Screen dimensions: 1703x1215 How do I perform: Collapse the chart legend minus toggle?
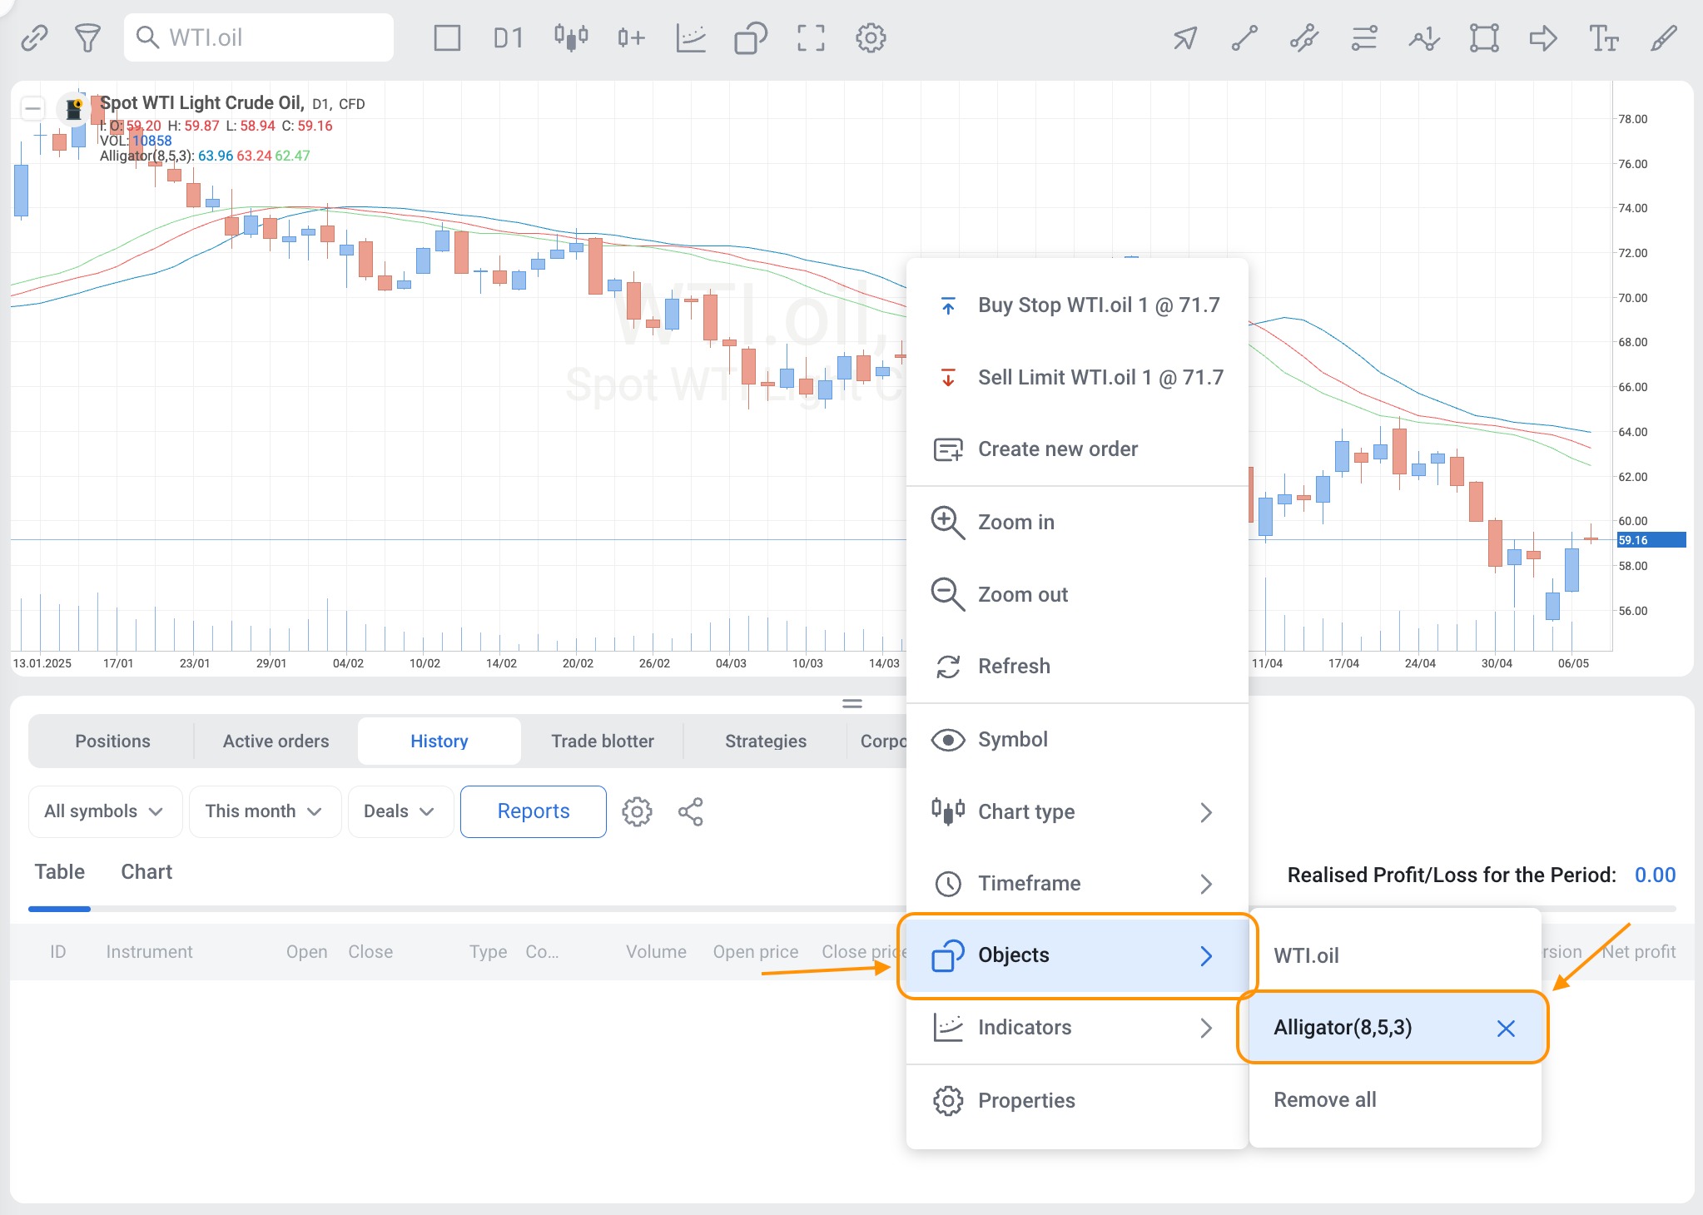(x=33, y=108)
